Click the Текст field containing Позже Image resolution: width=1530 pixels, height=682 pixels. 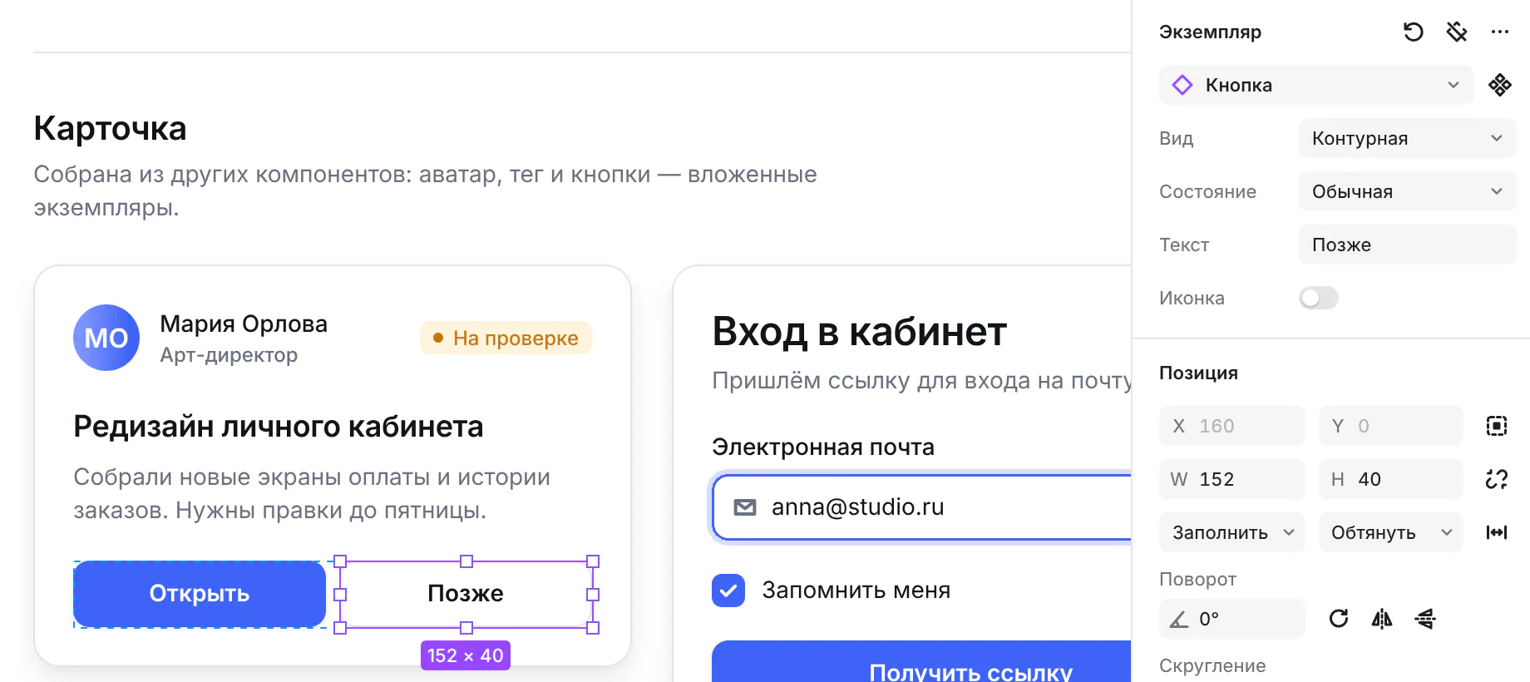pyautogui.click(x=1407, y=245)
